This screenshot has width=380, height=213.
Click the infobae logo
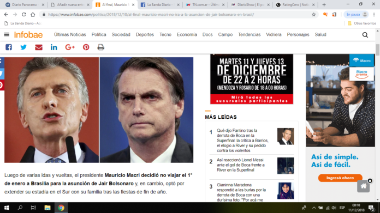(x=28, y=35)
